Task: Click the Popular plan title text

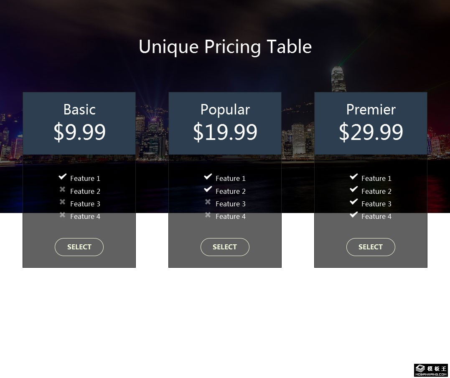Action: coord(225,110)
